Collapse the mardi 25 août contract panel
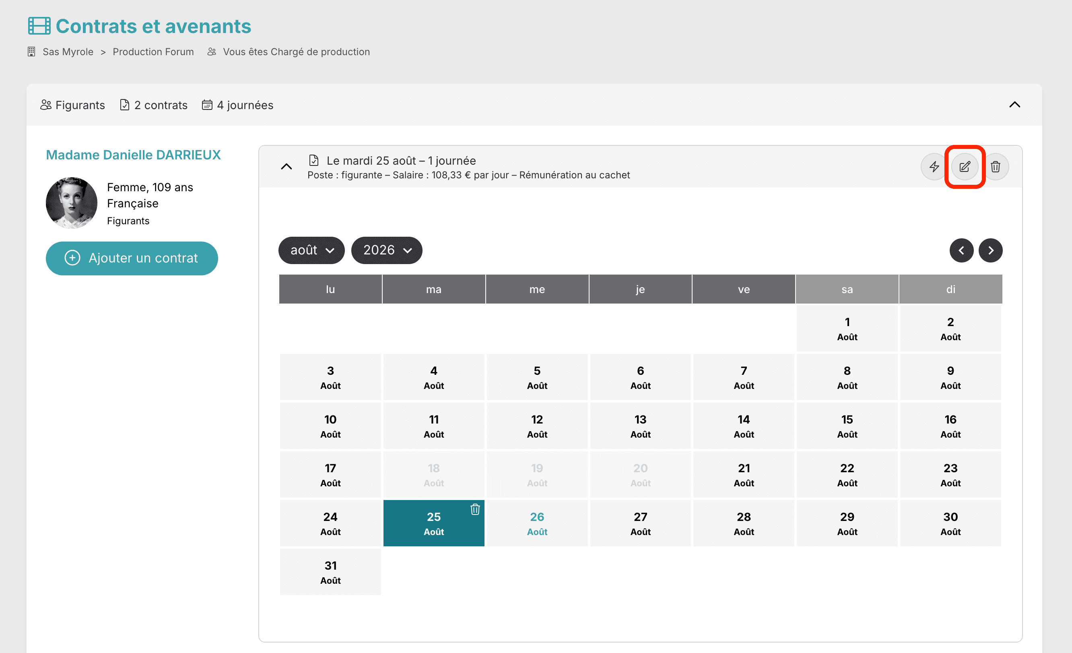The height and width of the screenshot is (653, 1072). coord(286,167)
